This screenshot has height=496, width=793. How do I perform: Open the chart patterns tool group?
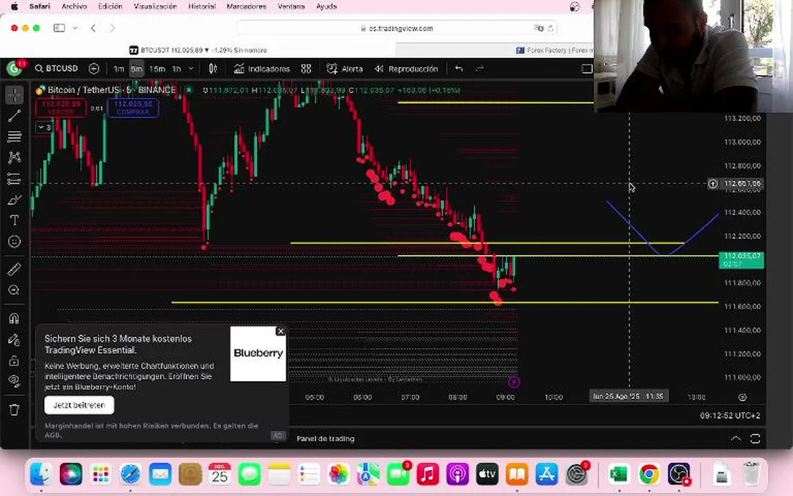coord(14,157)
